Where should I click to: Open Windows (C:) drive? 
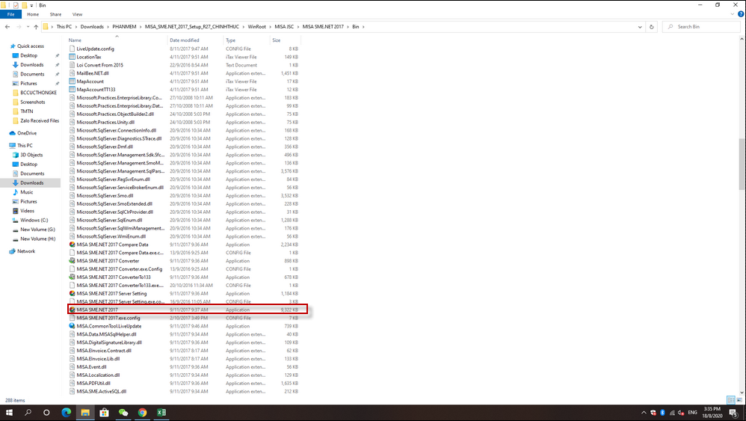tap(34, 221)
